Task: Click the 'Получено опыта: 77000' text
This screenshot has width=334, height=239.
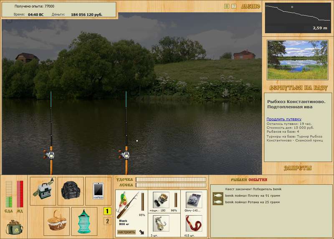Action: [34, 6]
